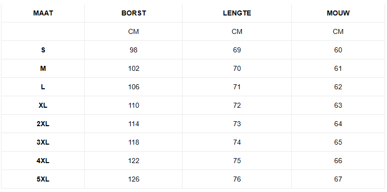
Task: Select the 5XL size label
Action: point(43,179)
